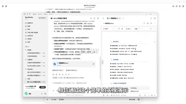The height and width of the screenshot is (104, 186).
Task: Give the reply a thumbs down
Action: coord(60,75)
